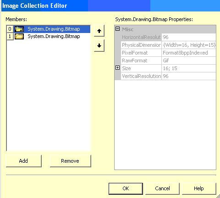Viewport: 220px width, 198px height.
Task: Select the second System.Drawing.Bitmap member
Action: [x=54, y=37]
